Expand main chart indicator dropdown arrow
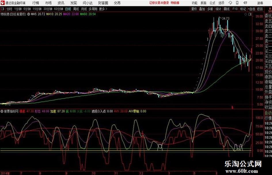Screen dimensions: 272x175 coord(28,14)
